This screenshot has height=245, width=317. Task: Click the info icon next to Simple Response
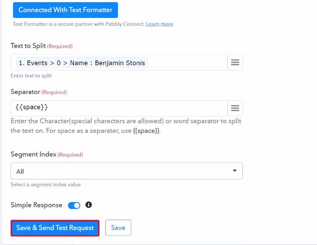tap(89, 205)
